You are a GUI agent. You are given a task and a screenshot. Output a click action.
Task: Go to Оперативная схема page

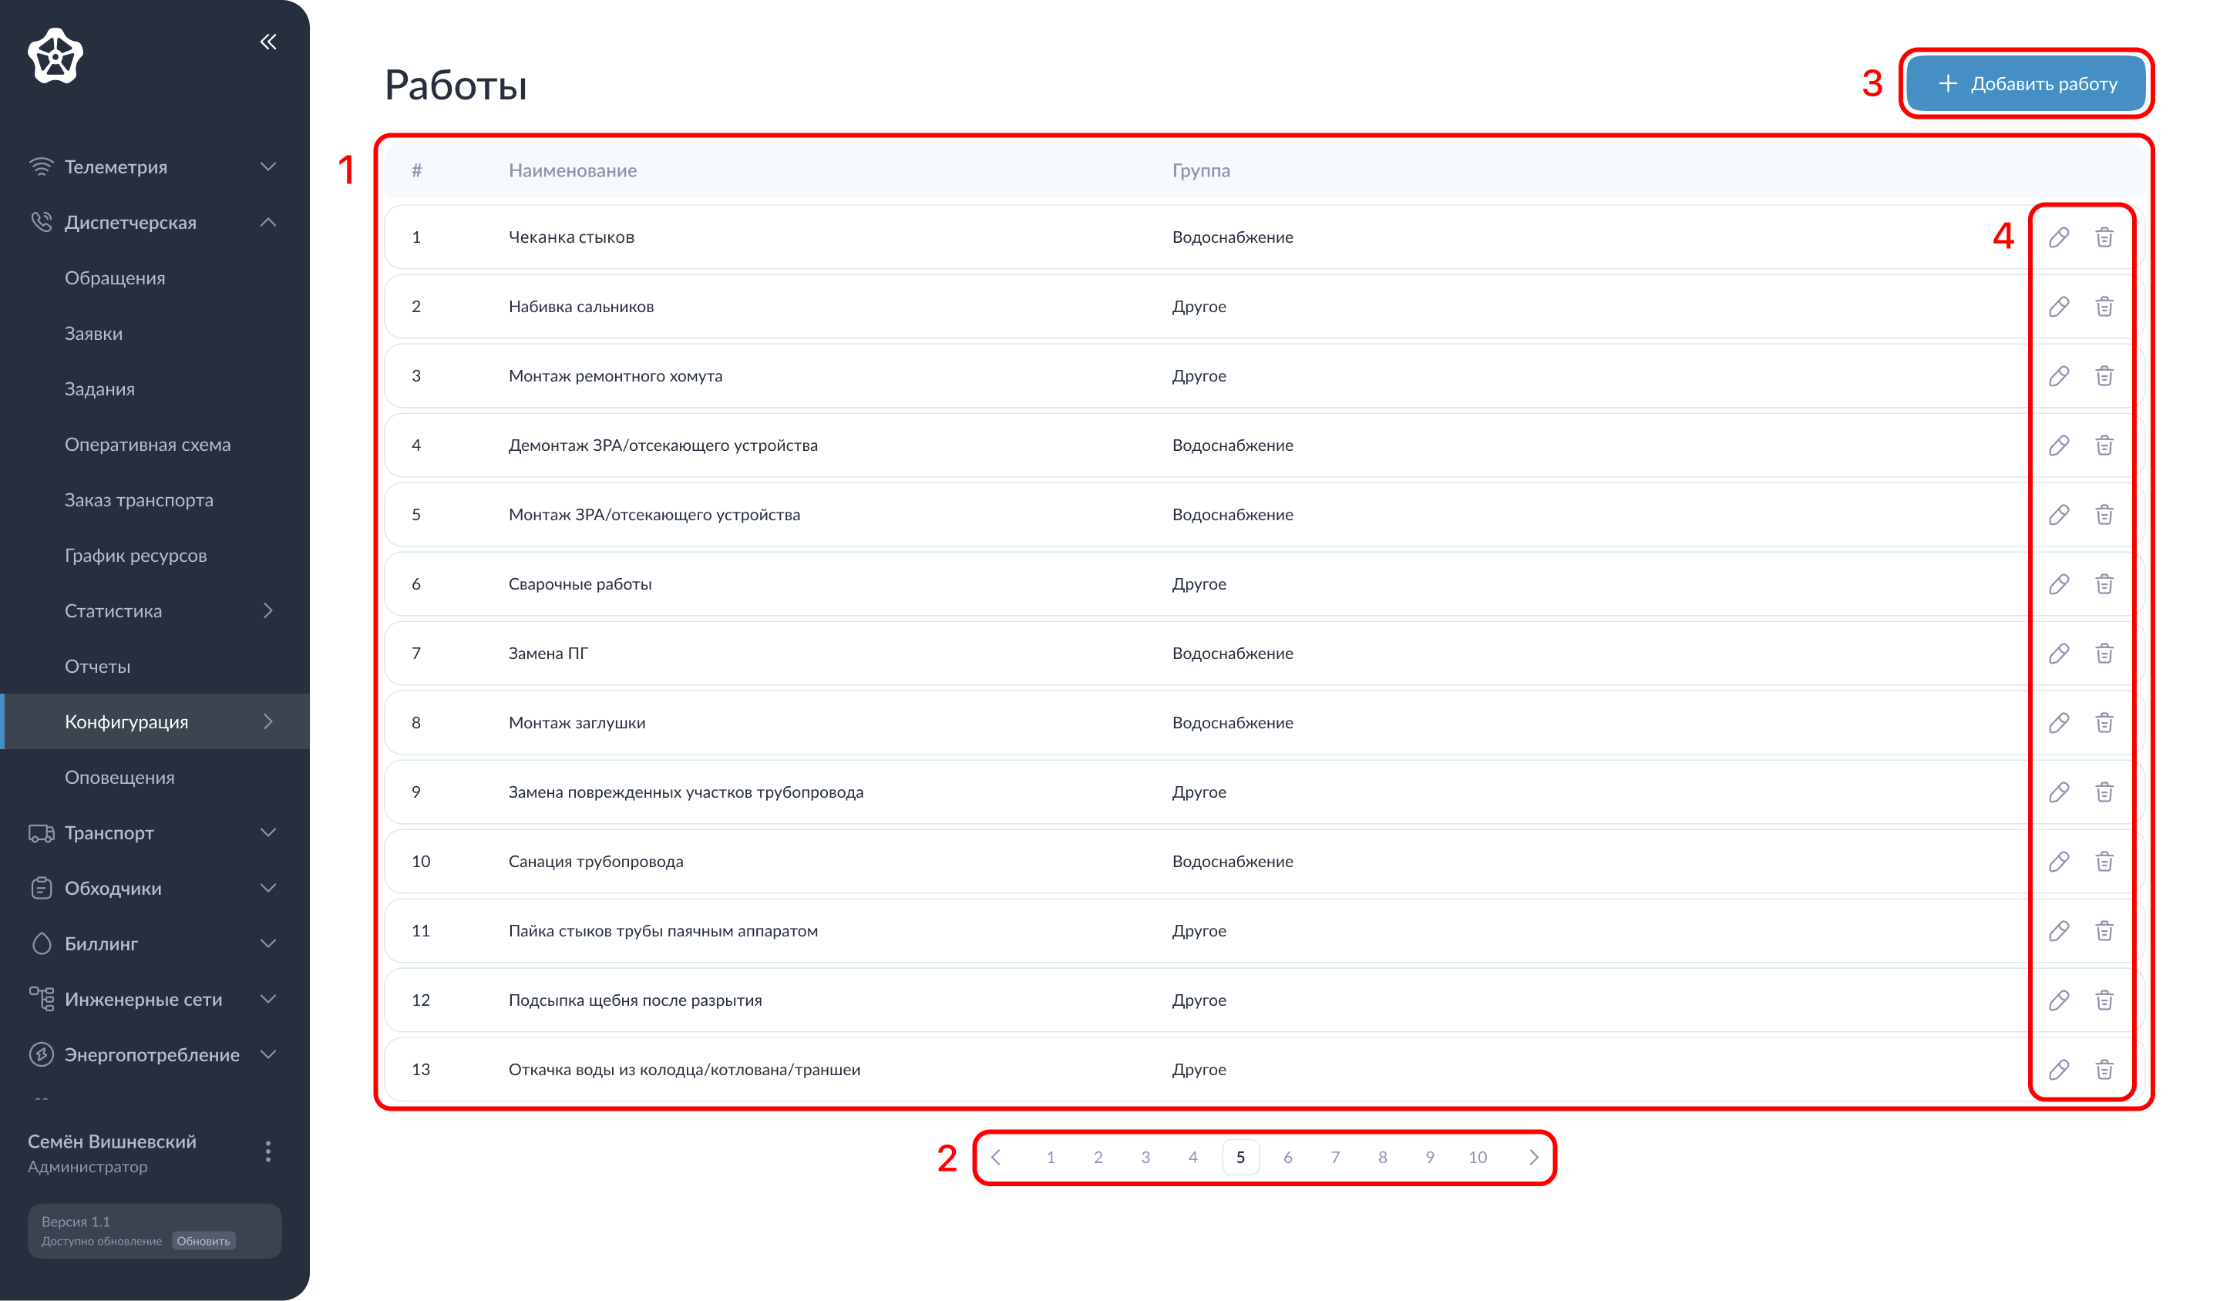(x=147, y=444)
